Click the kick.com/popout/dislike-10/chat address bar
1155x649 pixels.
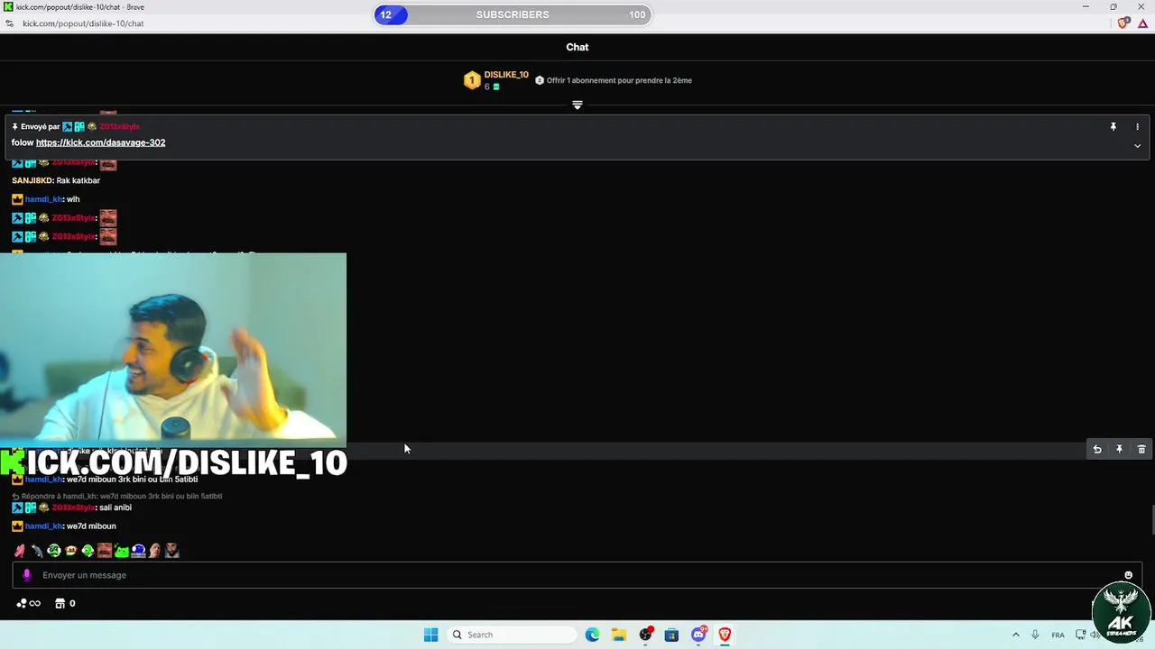(83, 23)
